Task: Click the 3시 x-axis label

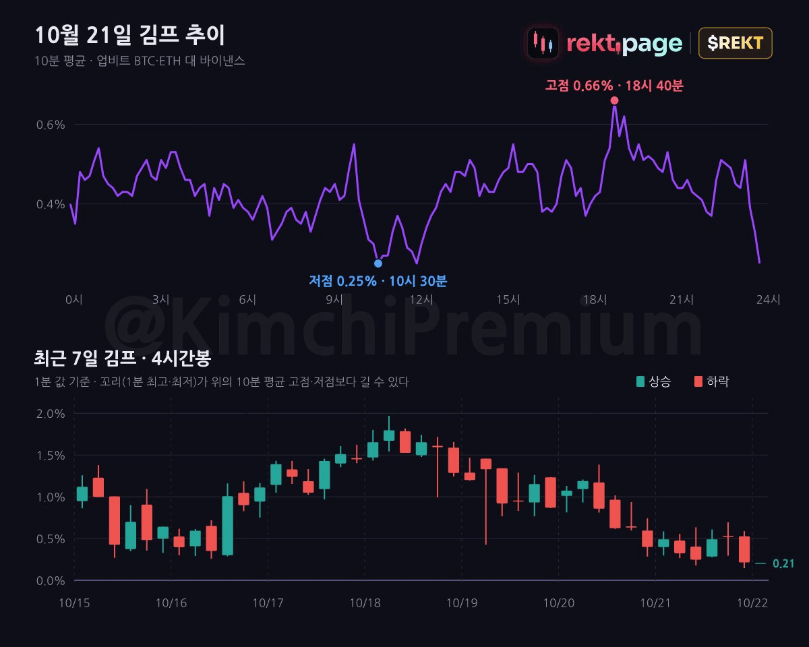Action: [161, 300]
